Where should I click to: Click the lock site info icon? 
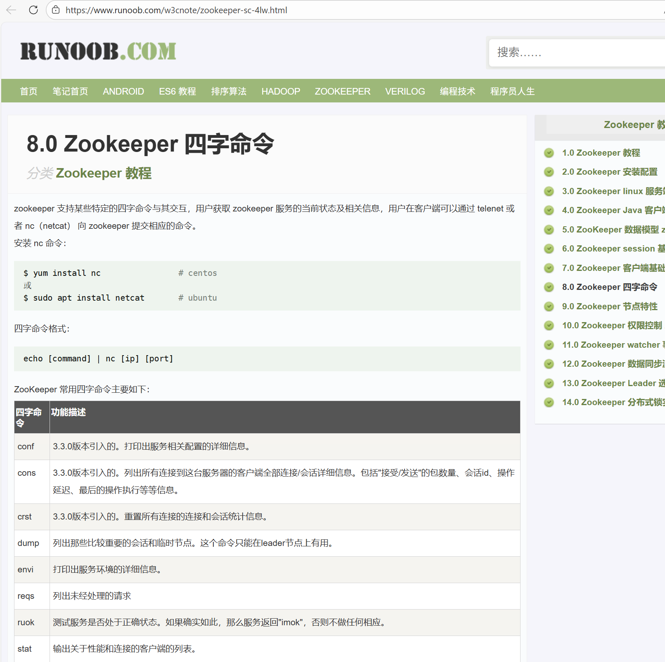(56, 10)
